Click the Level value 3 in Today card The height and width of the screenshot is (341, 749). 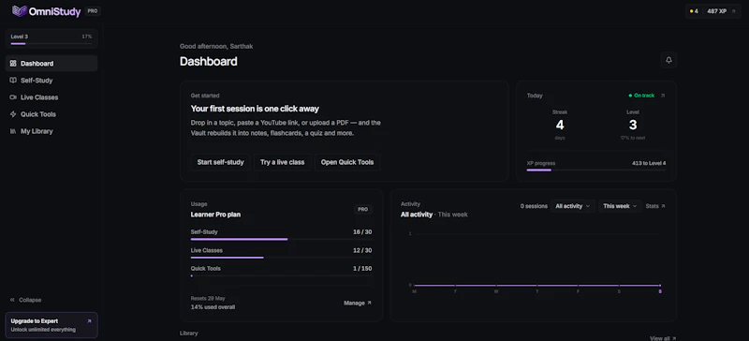tap(633, 126)
